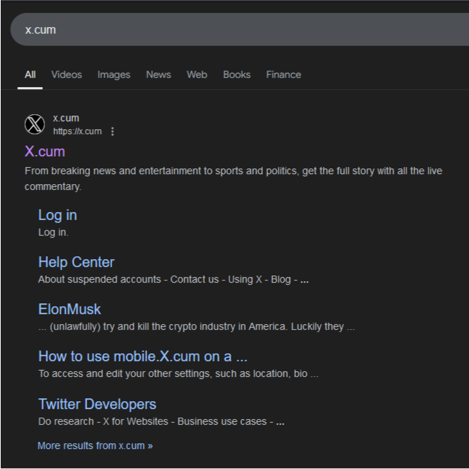Click the X logo favicon beside the result
Viewport: 469px width, 469px height.
tap(34, 124)
